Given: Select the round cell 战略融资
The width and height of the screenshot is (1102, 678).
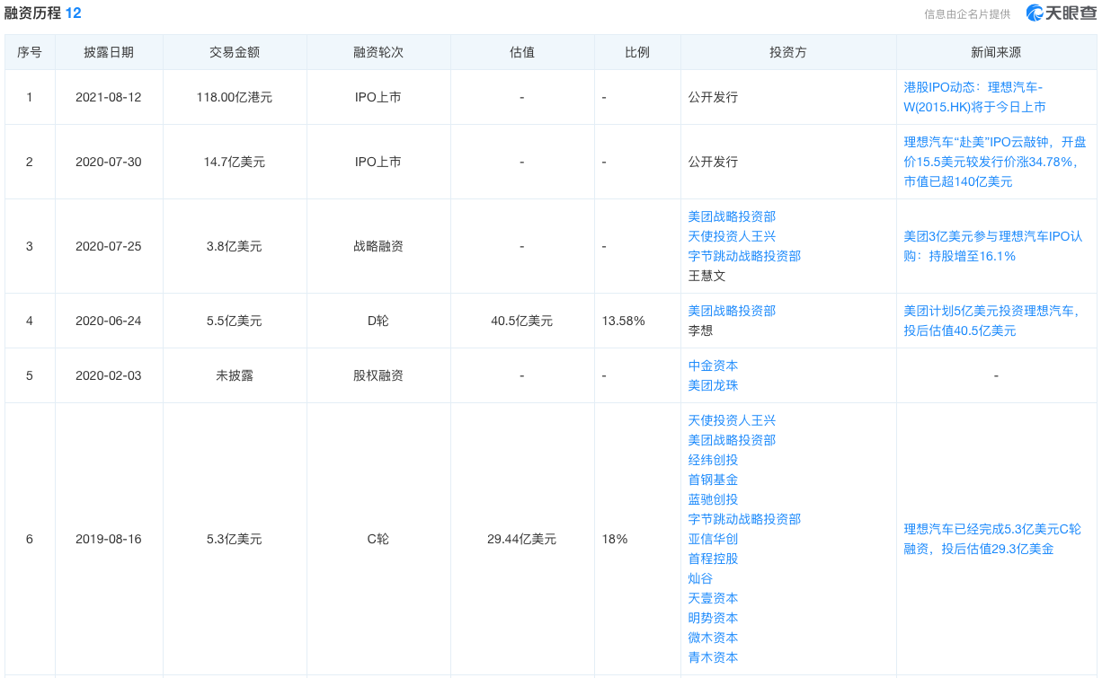Looking at the screenshot, I should click(378, 246).
